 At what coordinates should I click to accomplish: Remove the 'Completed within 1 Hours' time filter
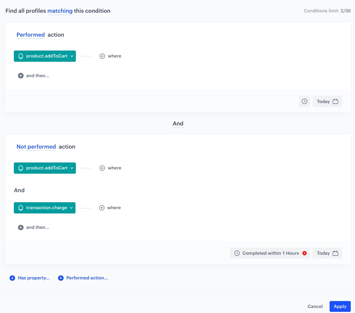click(x=304, y=253)
